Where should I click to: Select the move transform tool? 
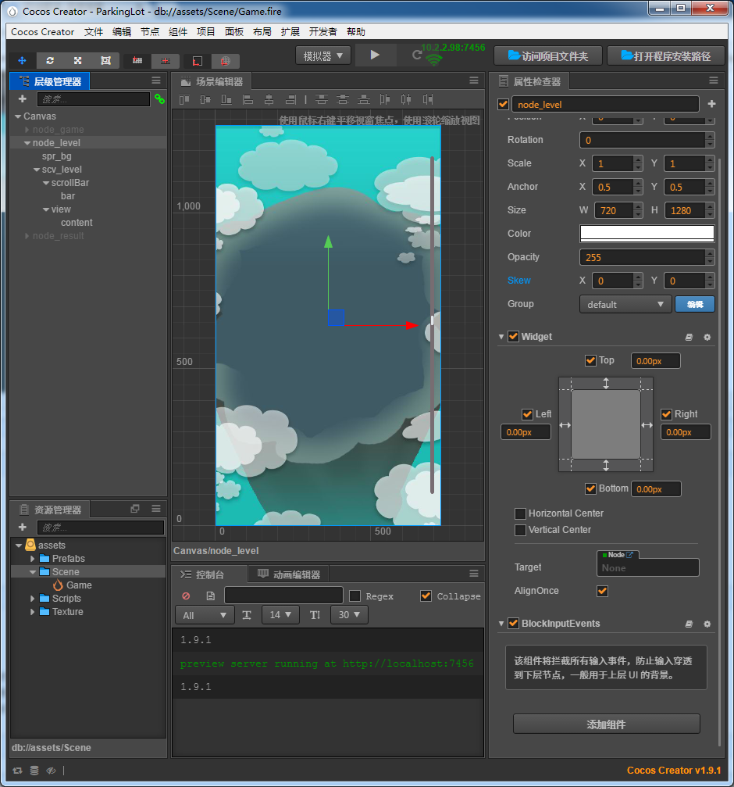pyautogui.click(x=22, y=61)
